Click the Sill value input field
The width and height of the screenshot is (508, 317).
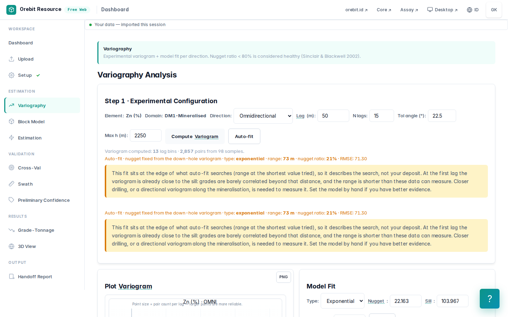(x=453, y=301)
